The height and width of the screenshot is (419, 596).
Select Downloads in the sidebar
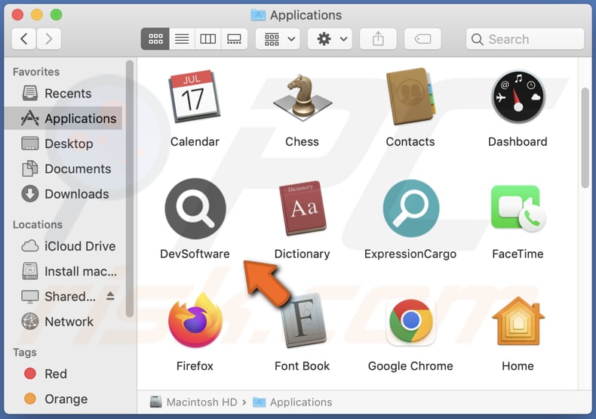[75, 194]
